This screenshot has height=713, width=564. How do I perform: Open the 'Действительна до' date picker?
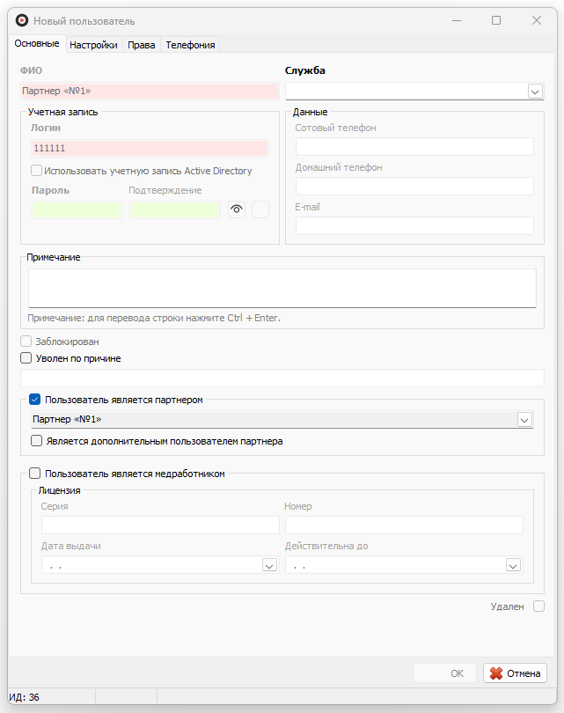514,566
